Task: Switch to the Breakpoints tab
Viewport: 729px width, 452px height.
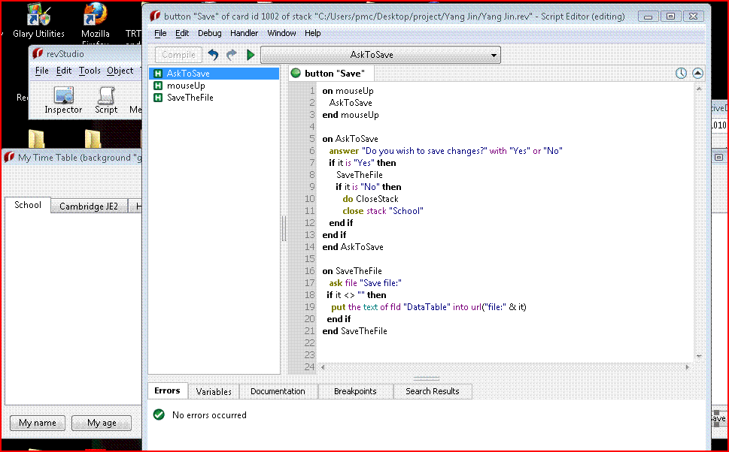Action: click(x=355, y=391)
